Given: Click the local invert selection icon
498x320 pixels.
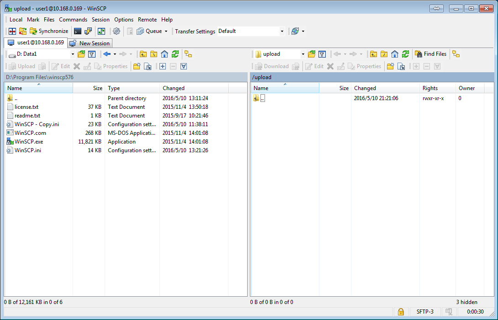Looking at the screenshot, I should click(x=184, y=66).
